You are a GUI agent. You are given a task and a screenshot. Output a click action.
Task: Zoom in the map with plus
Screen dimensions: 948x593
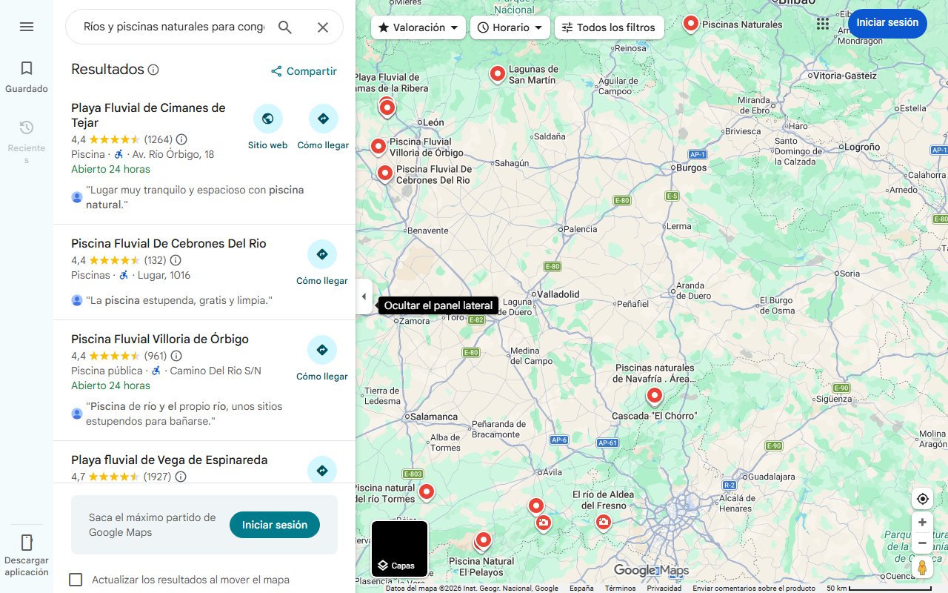[922, 523]
